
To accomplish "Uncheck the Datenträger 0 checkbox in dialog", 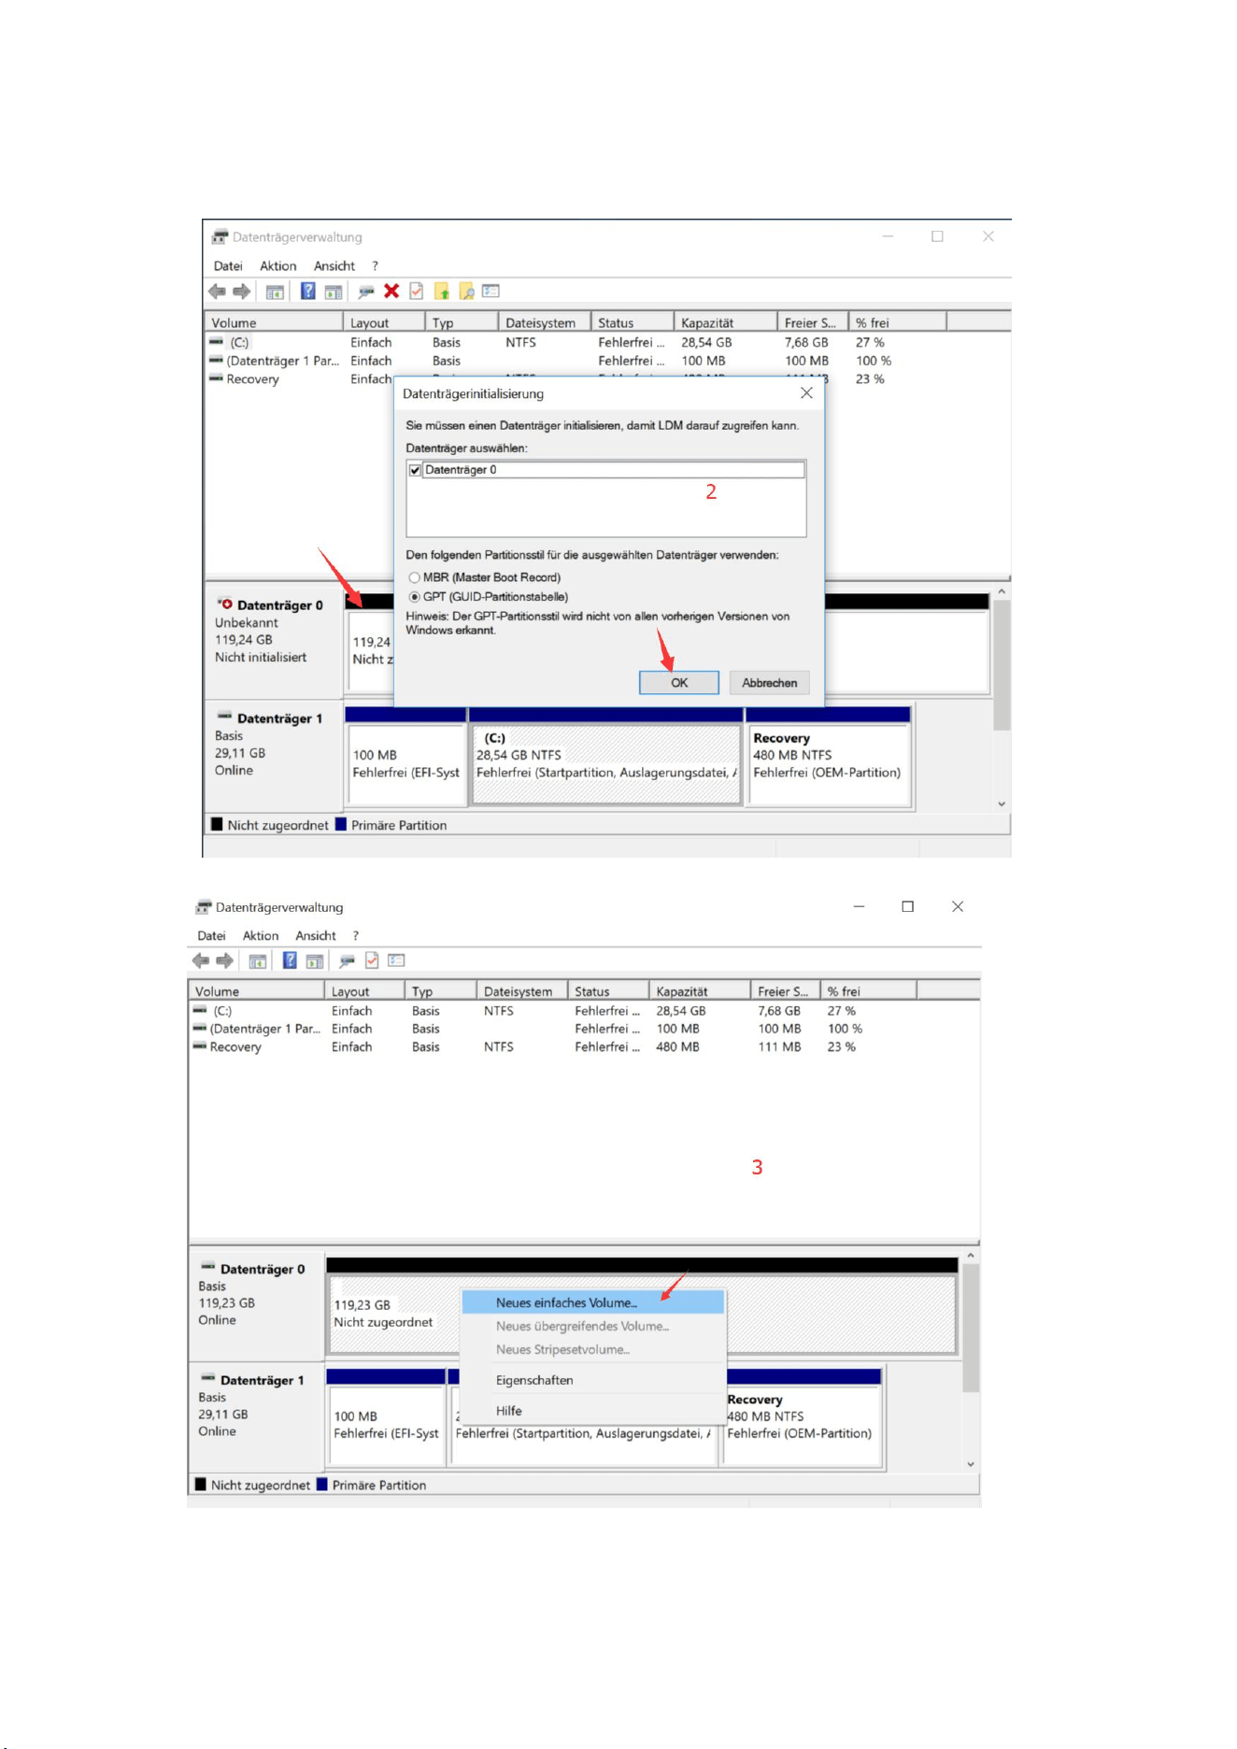I will point(415,470).
